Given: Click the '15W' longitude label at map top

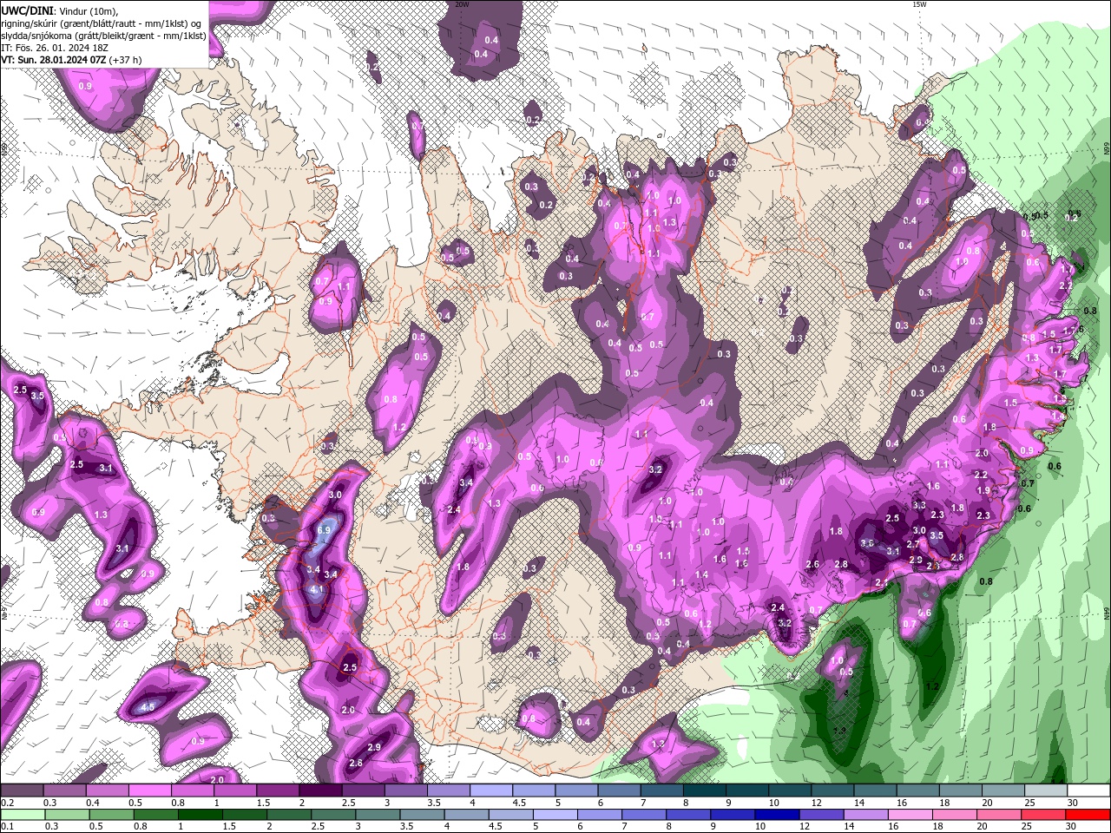Looking at the screenshot, I should click(920, 4).
